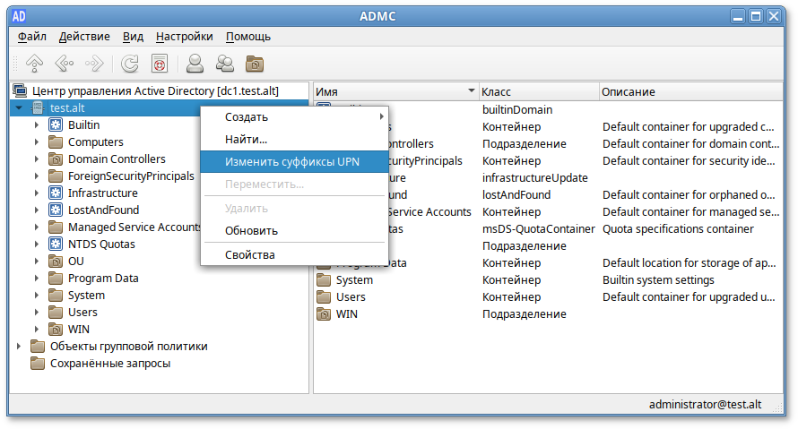The image size is (798, 429).
Task: Click the Builtin icon in the tree
Action: pos(56,125)
